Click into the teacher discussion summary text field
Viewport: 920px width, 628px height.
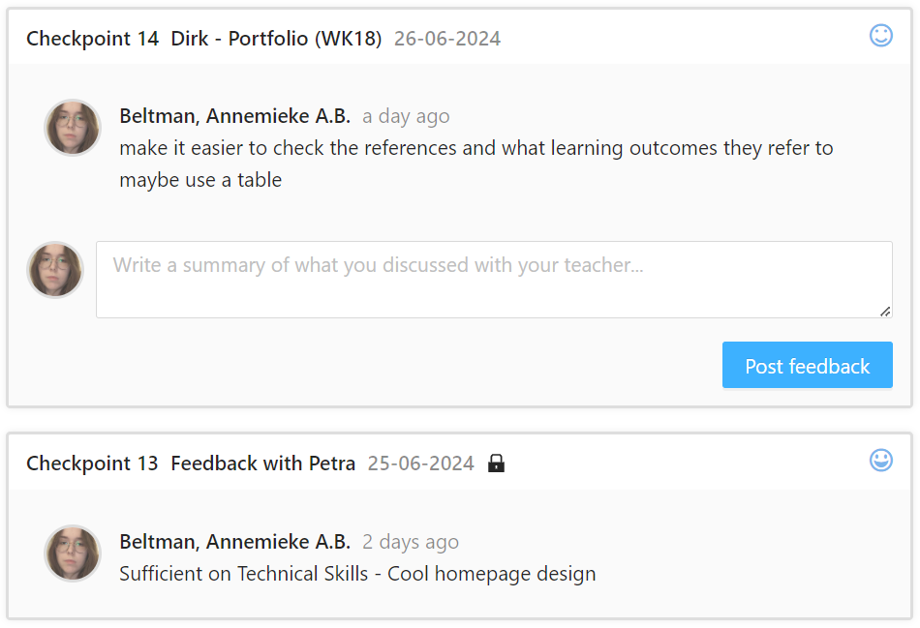point(493,279)
